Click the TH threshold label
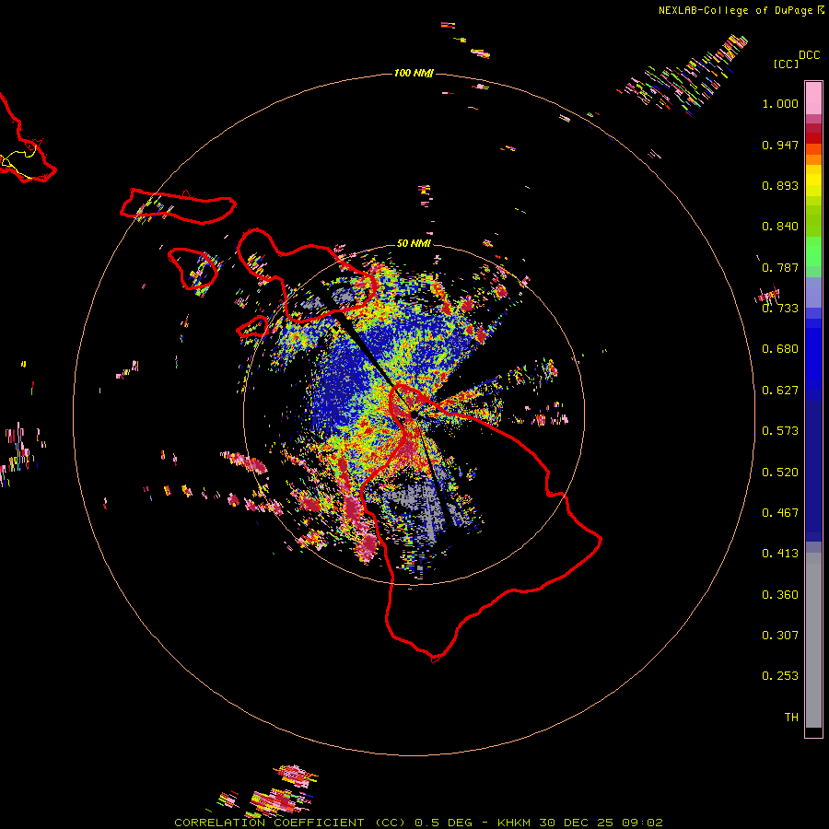Viewport: 829px width, 829px height. coord(791,718)
